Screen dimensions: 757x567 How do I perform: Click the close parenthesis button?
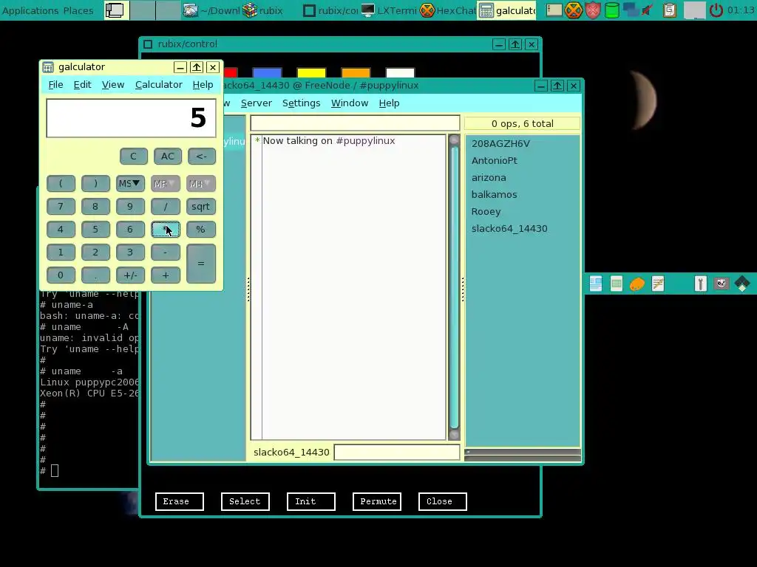point(95,184)
